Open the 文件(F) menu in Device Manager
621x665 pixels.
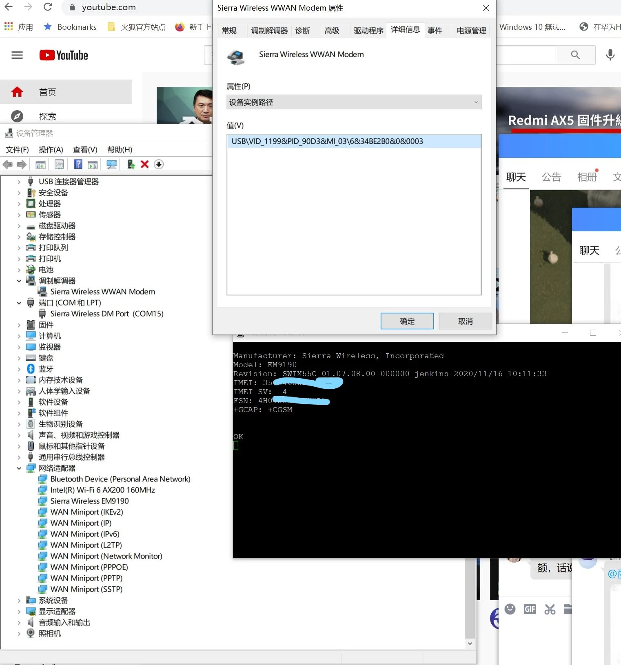pos(18,150)
